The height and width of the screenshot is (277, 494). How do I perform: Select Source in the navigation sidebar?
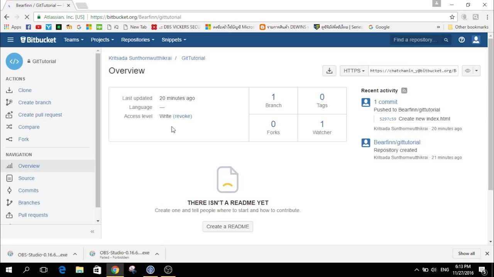26,178
